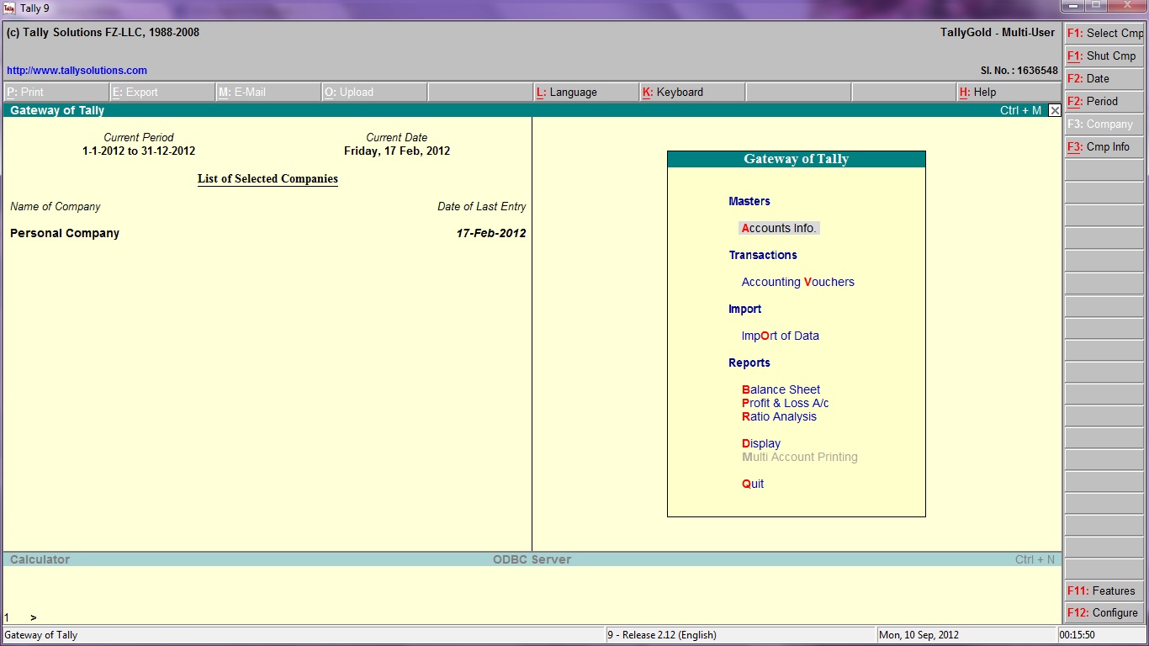
Task: Open Accounting Vouchers
Action: (x=797, y=282)
